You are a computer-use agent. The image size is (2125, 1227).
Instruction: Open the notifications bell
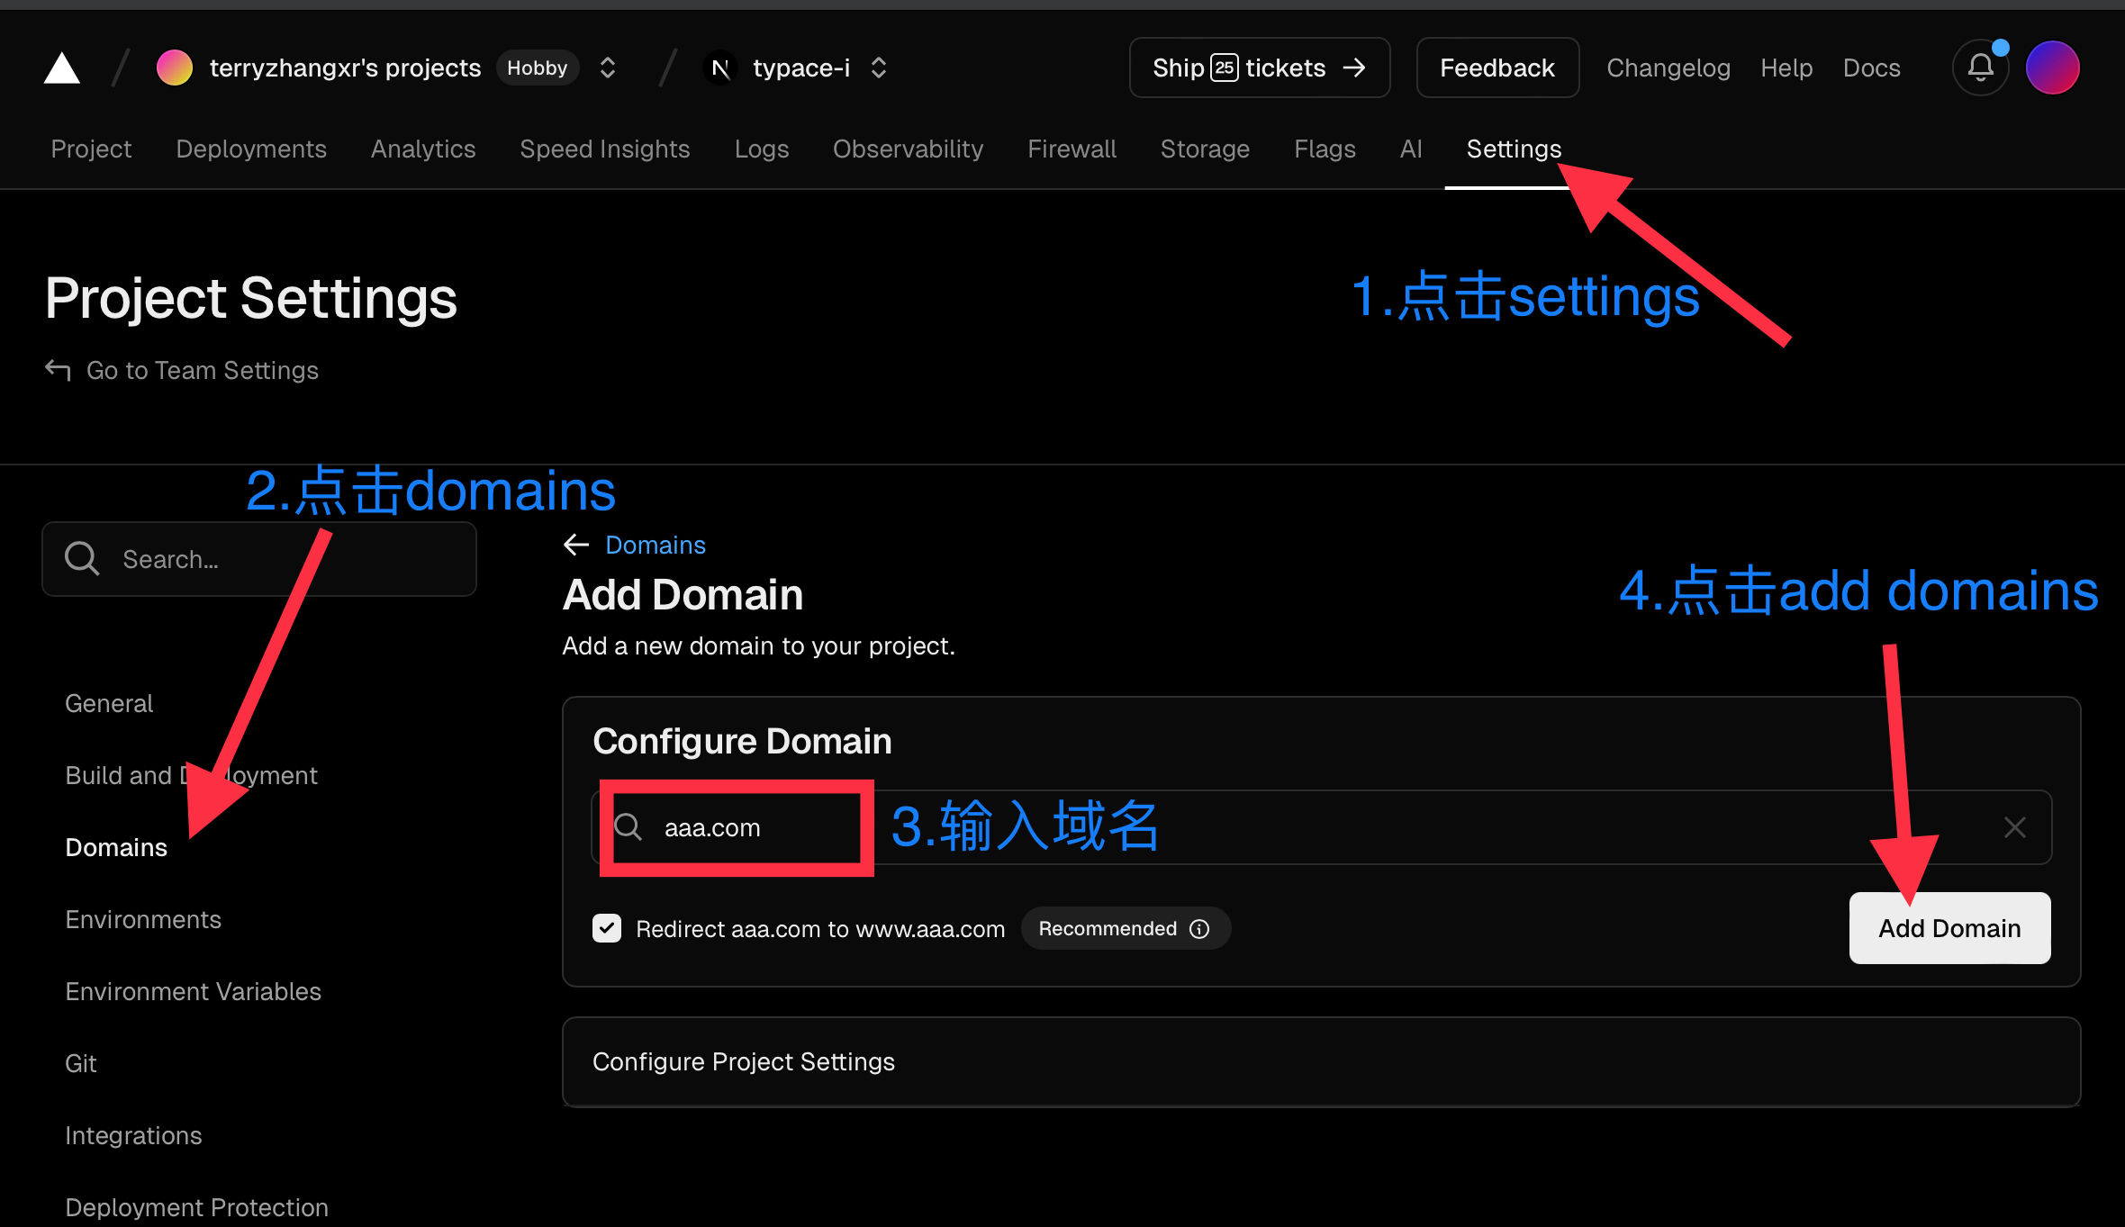(x=1980, y=68)
